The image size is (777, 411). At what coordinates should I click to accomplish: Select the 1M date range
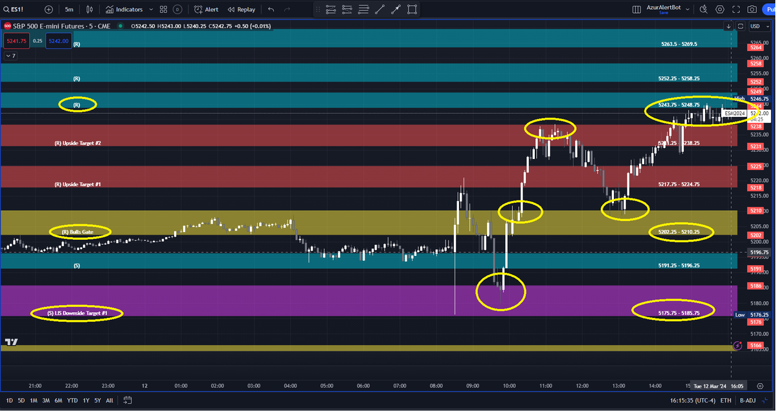pyautogui.click(x=34, y=400)
